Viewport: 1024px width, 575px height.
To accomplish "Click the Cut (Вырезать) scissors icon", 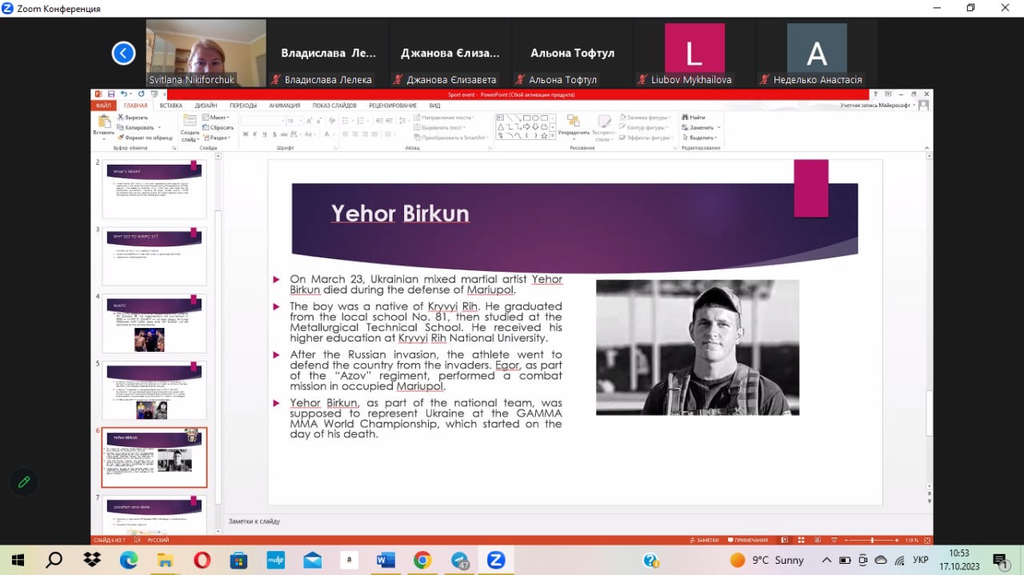I will pyautogui.click(x=121, y=117).
